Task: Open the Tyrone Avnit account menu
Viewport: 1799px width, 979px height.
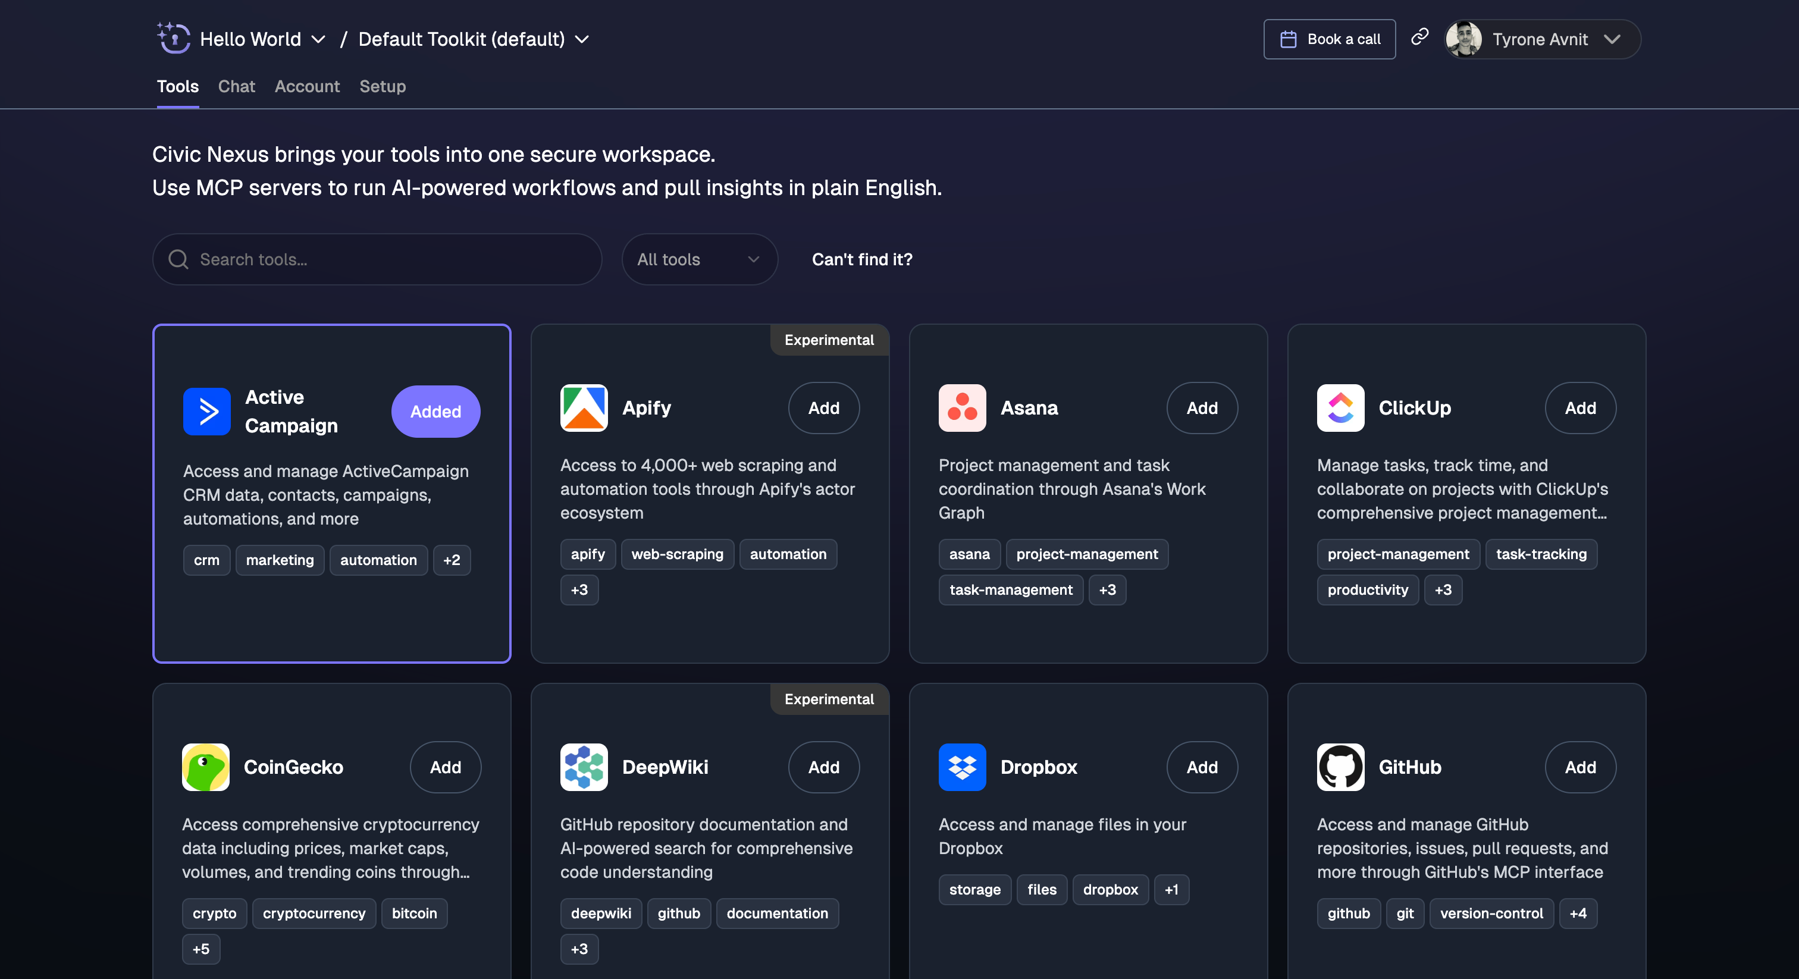Action: coord(1540,39)
